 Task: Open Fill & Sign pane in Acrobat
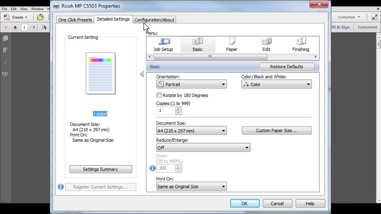(x=340, y=27)
